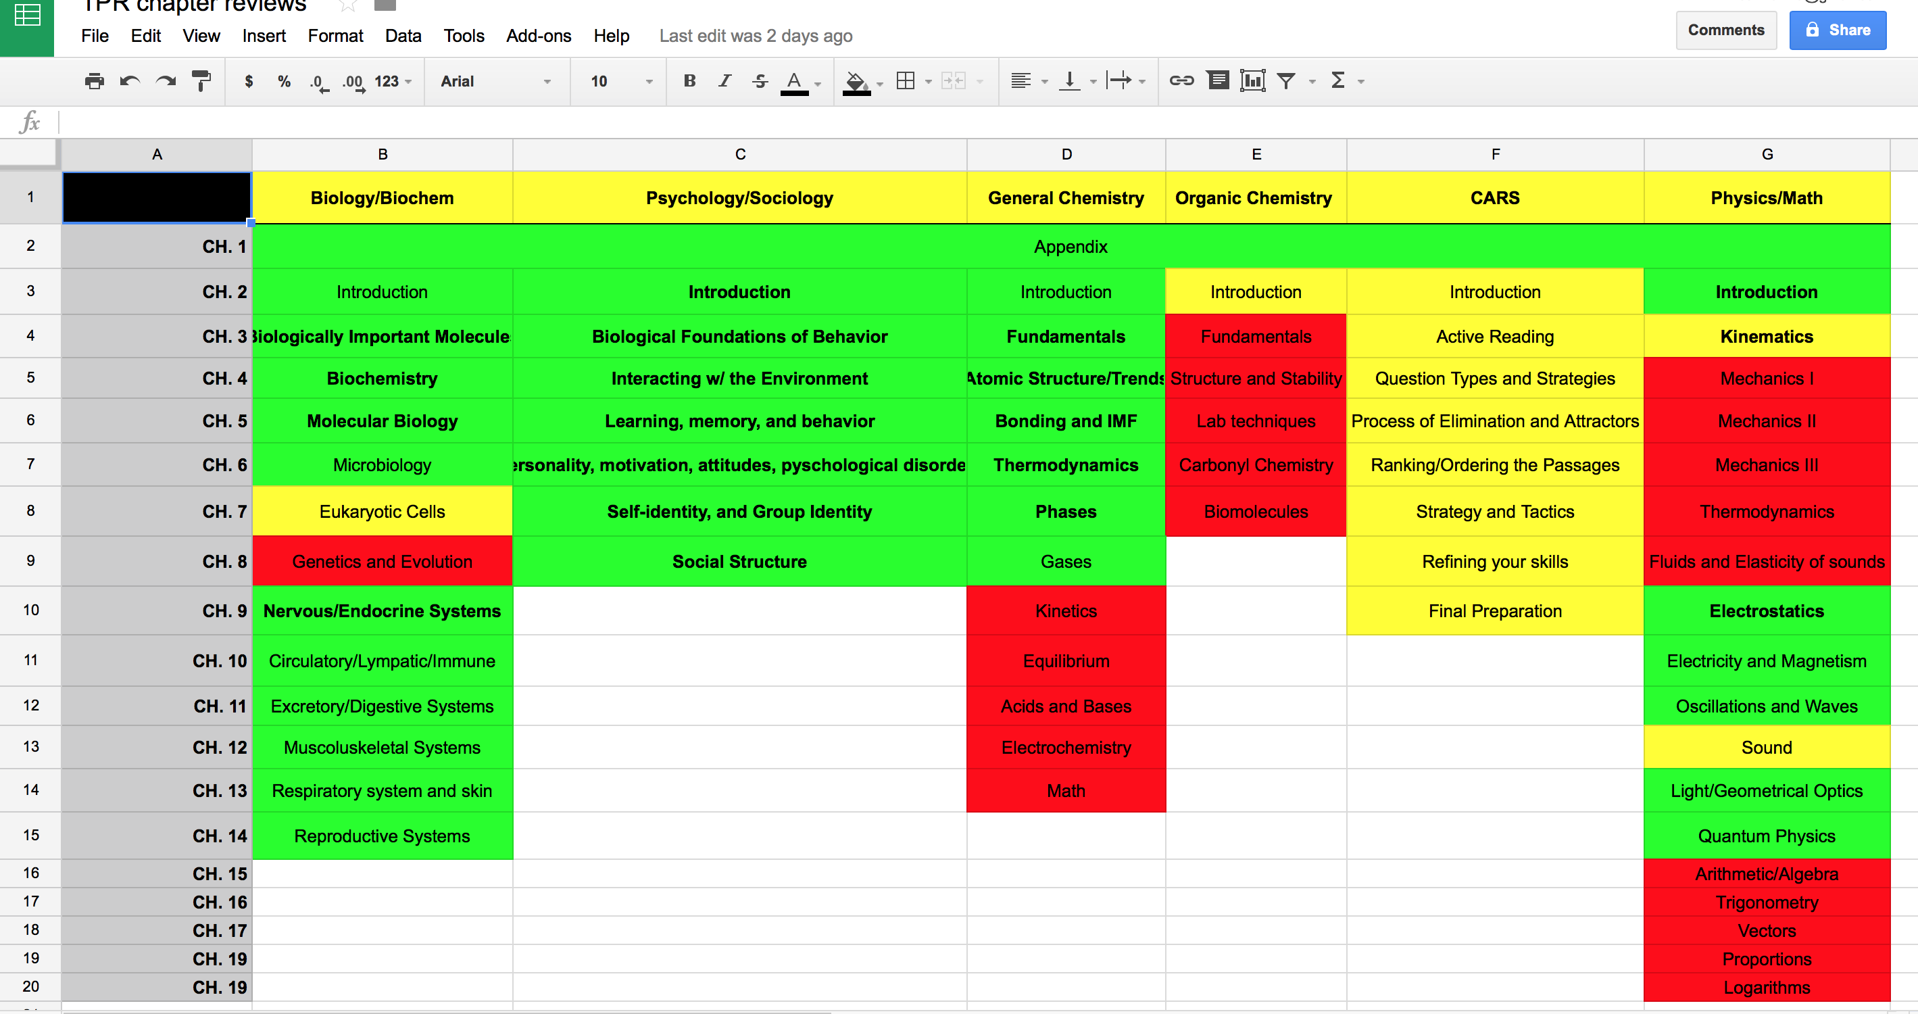Toggle Strikethrough formatting
Screen dimensions: 1918x1014
[x=760, y=81]
